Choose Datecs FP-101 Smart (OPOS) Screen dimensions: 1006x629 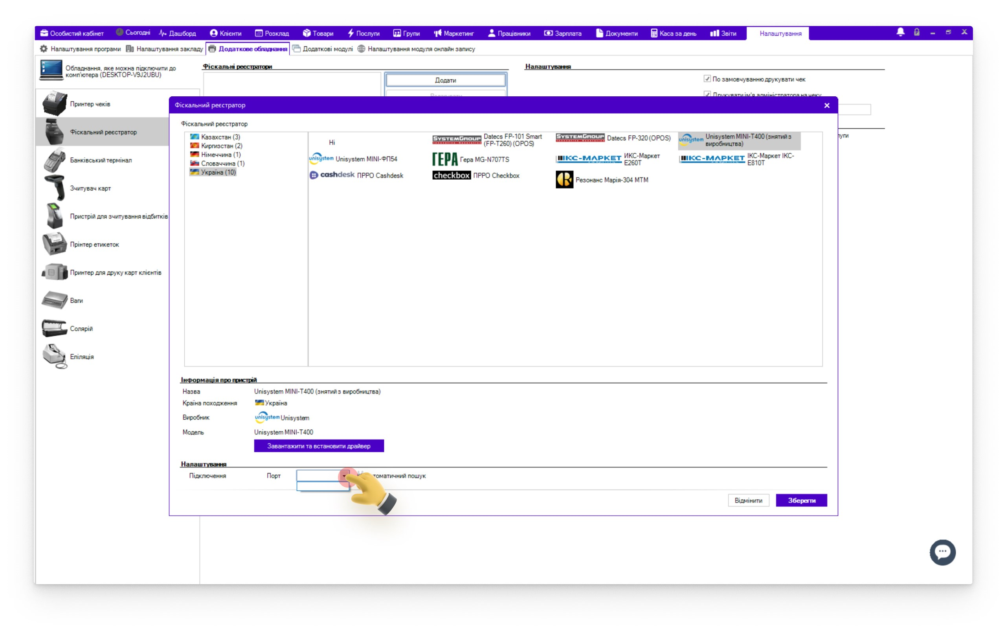(487, 140)
